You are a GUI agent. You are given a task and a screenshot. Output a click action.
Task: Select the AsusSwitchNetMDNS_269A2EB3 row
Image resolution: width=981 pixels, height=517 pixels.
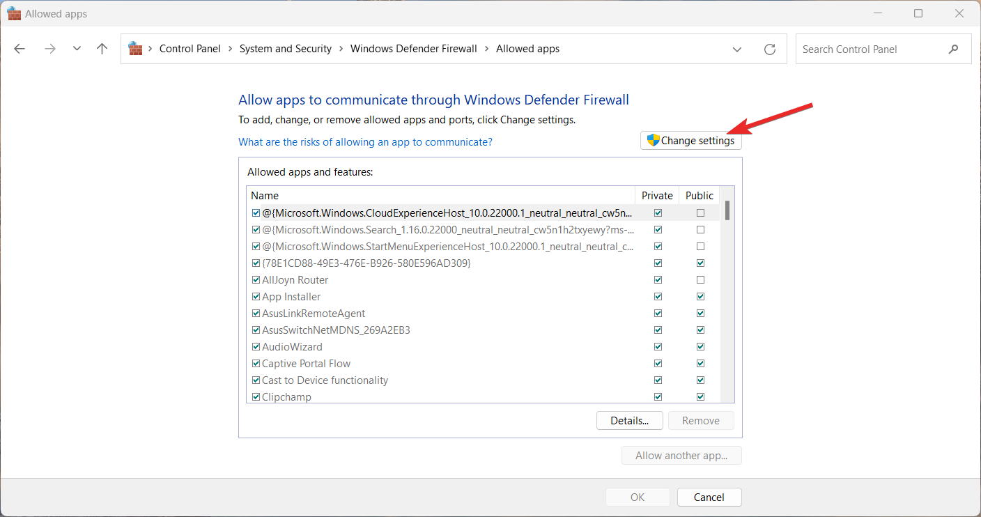point(484,330)
